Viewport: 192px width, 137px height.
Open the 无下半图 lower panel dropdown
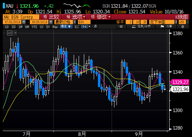[x=163, y=22]
